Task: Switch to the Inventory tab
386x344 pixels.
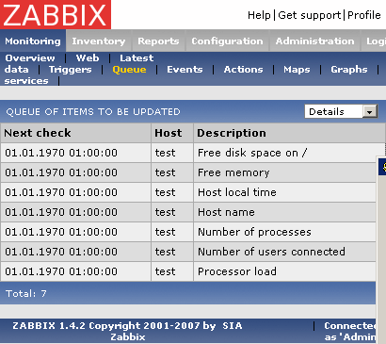Action: point(99,41)
